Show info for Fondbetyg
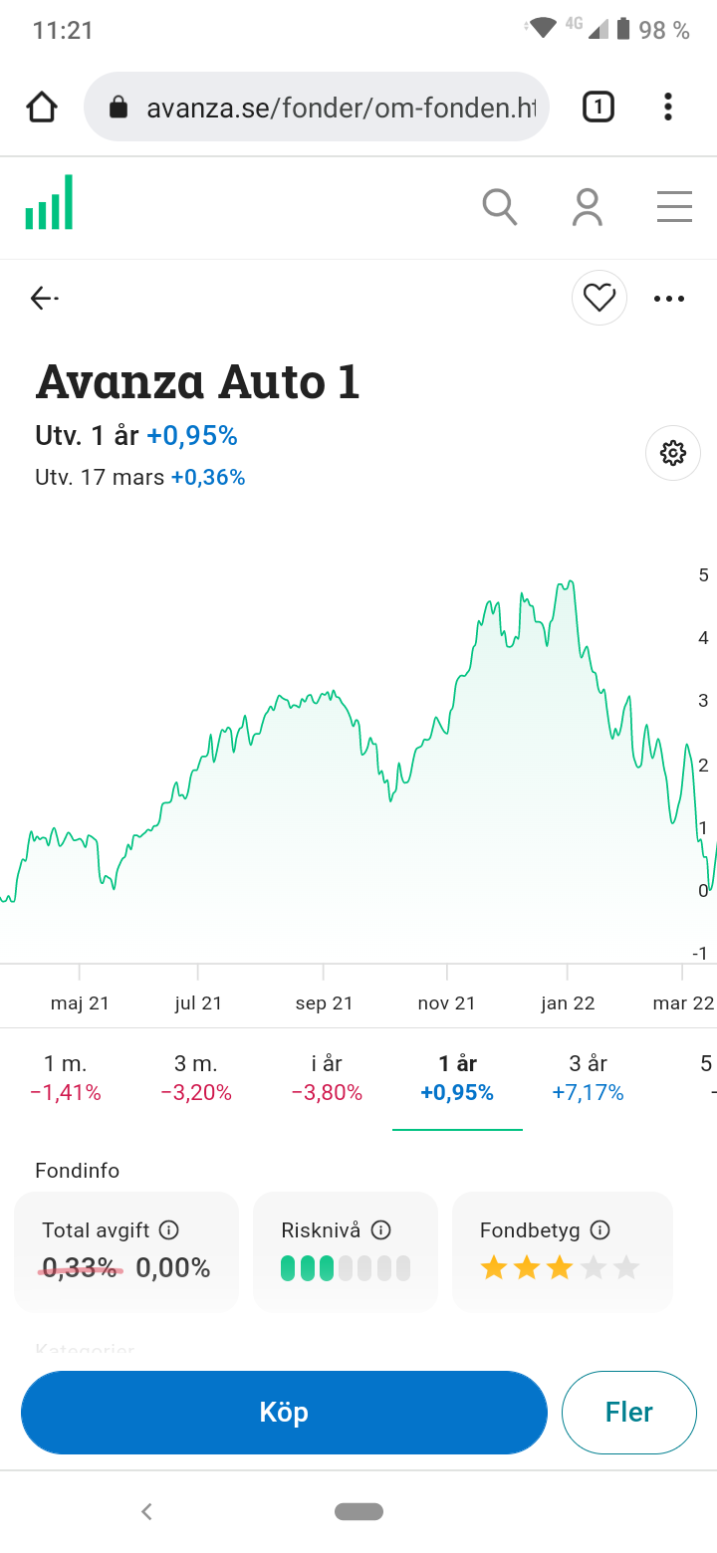The height and width of the screenshot is (1553, 717). pyautogui.click(x=599, y=1230)
